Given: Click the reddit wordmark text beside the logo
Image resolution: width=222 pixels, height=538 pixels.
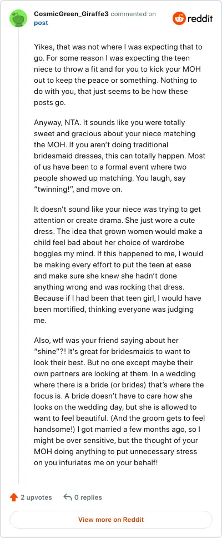Looking at the screenshot, I should [200, 18].
